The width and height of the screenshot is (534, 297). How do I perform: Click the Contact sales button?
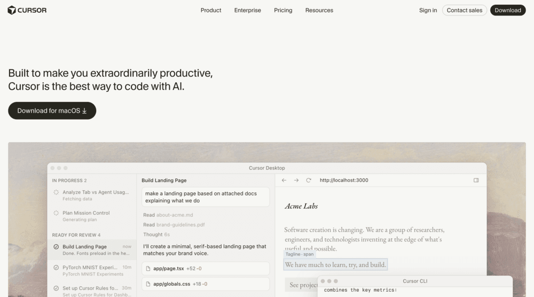[x=465, y=10]
